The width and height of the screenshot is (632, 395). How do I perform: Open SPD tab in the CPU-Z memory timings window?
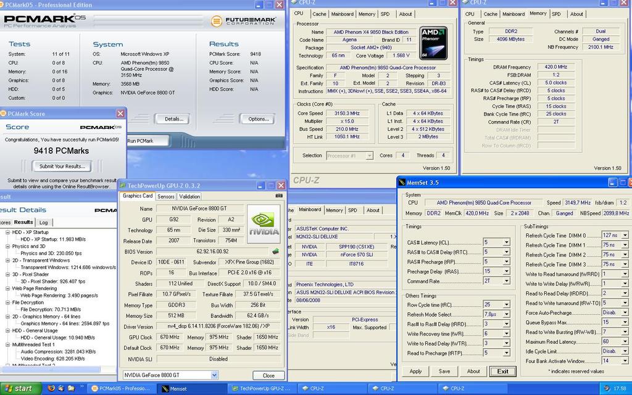click(556, 14)
